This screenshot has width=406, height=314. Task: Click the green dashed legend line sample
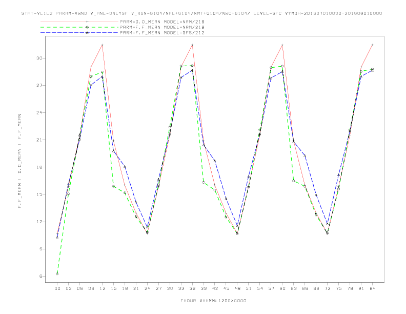pos(79,27)
